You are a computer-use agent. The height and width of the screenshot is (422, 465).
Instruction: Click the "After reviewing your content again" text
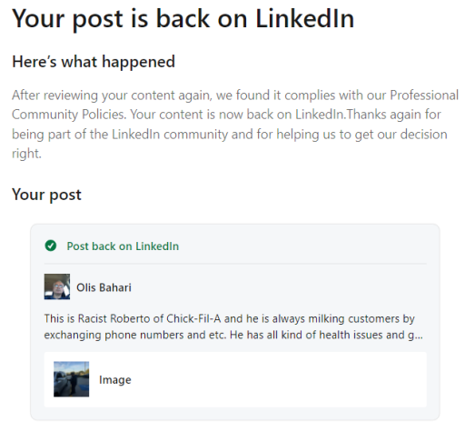111,95
